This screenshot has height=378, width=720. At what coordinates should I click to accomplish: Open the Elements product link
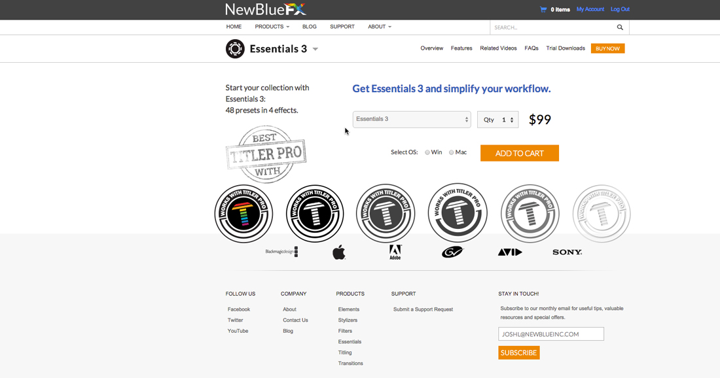(348, 309)
